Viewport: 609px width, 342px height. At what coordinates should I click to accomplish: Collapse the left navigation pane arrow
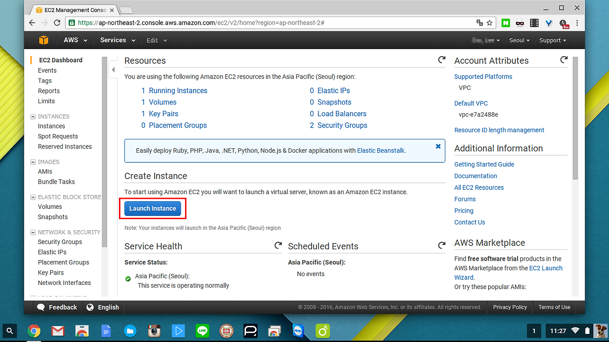(x=113, y=70)
